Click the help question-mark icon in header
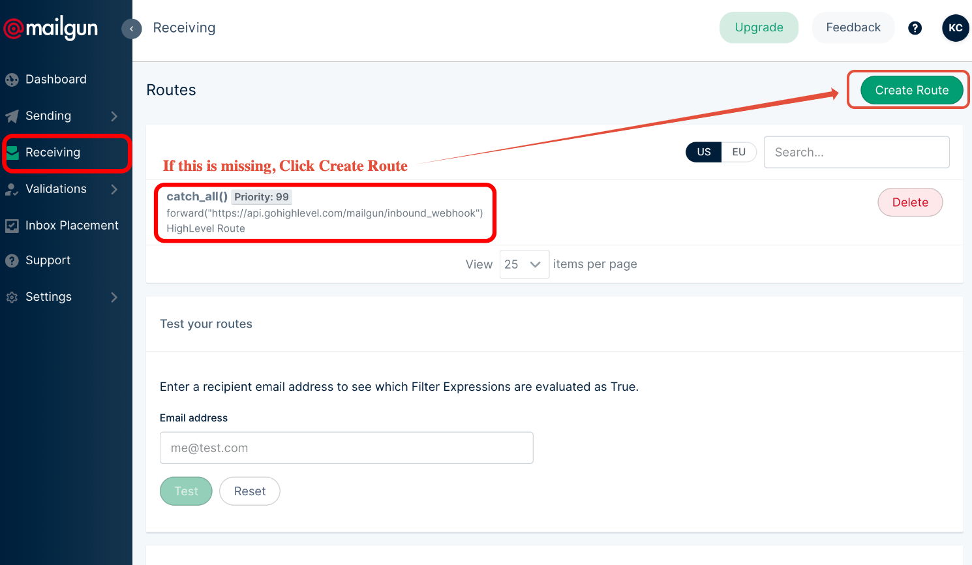This screenshot has width=972, height=565. pos(915,28)
